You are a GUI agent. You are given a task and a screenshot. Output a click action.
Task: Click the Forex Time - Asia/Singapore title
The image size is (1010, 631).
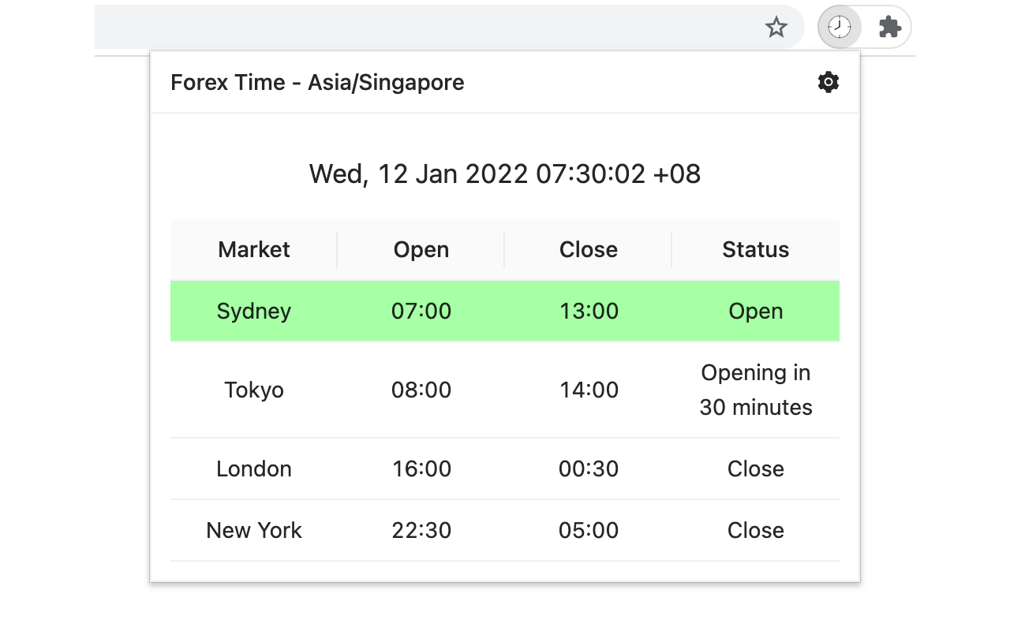pyautogui.click(x=317, y=82)
